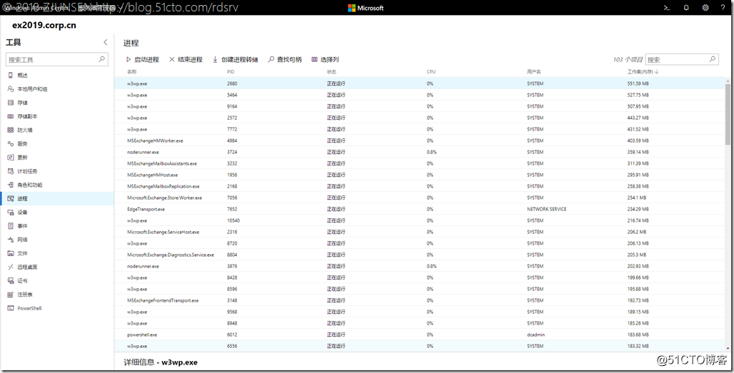This screenshot has width=734, height=373.
Task: Select the MSExchangeHMWorker.exe process row
Action: pyautogui.click(x=419, y=140)
